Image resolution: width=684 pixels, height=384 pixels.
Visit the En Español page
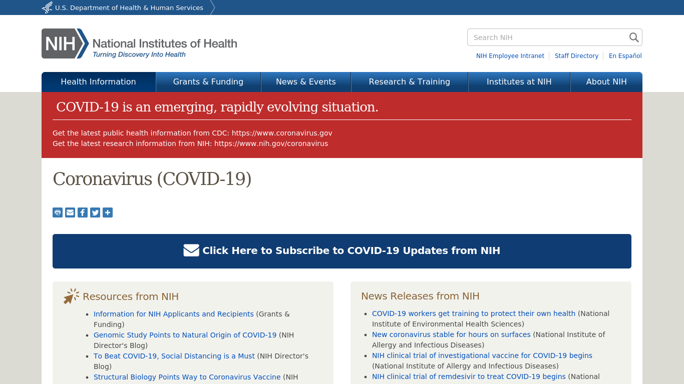(x=625, y=56)
